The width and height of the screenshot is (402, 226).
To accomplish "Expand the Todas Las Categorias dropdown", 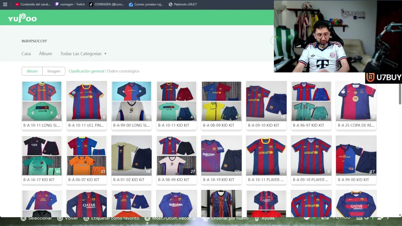I will [x=83, y=54].
